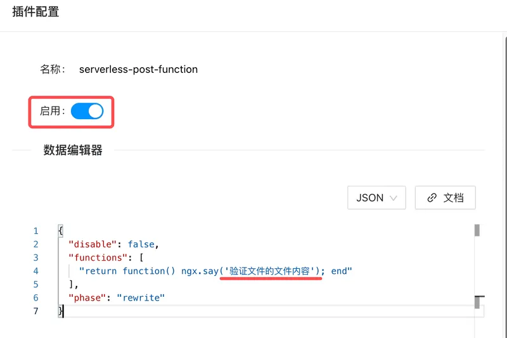507x338 pixels.
Task: Click the plugin name serverless-post-function
Action: [x=138, y=70]
